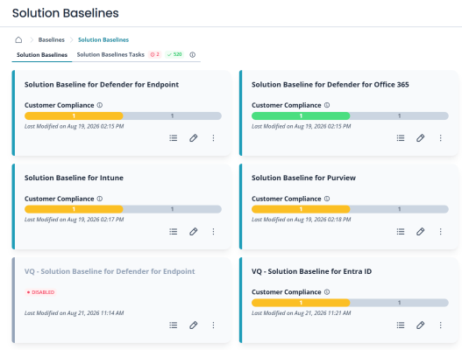Click green compliance bar on Office 365 card
Image resolution: width=462 pixels, height=350 pixels.
tap(301, 115)
